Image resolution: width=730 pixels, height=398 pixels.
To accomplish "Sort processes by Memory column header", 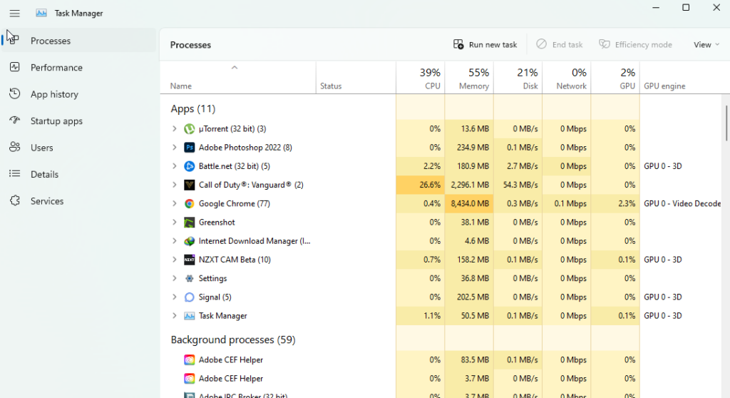I will point(469,78).
